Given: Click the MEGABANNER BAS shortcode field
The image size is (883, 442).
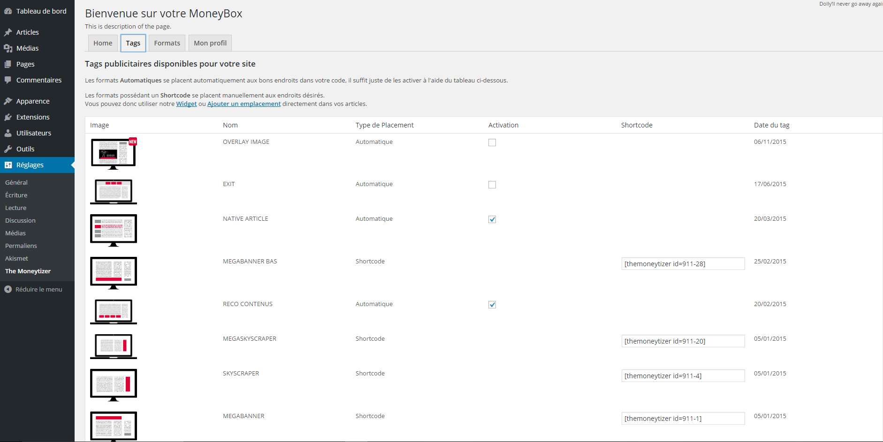Looking at the screenshot, I should tap(683, 264).
